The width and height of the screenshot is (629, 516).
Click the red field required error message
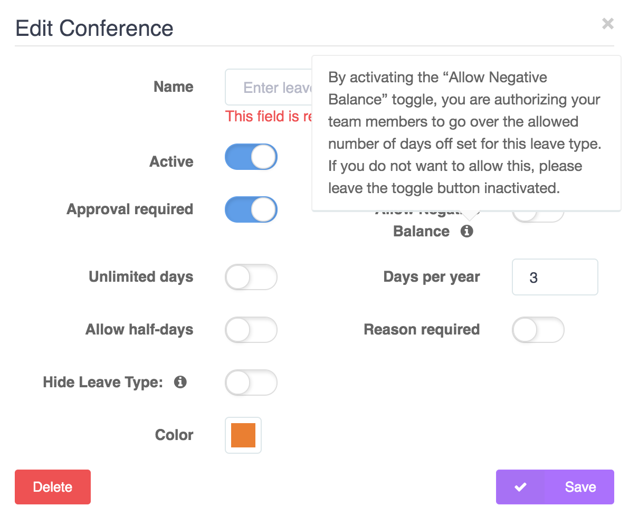(x=269, y=117)
